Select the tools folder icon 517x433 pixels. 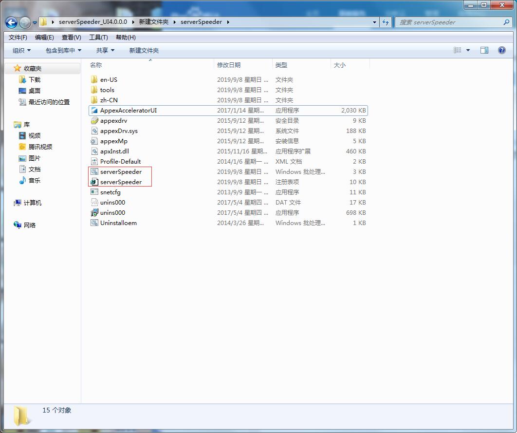pos(94,90)
